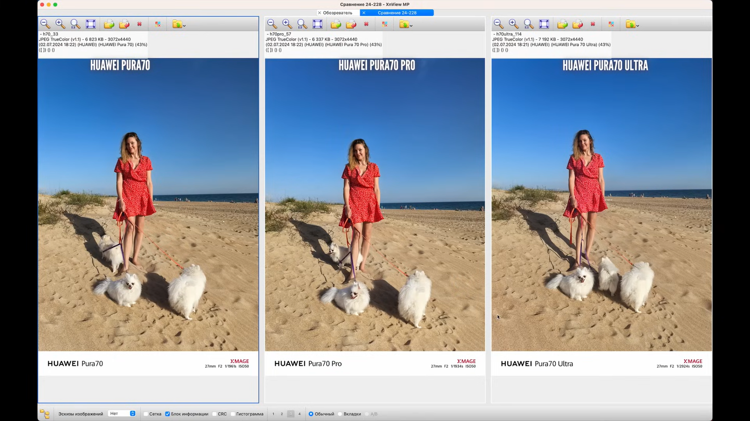Click folder with green arrow in left panel
This screenshot has height=421, width=750.
point(109,24)
